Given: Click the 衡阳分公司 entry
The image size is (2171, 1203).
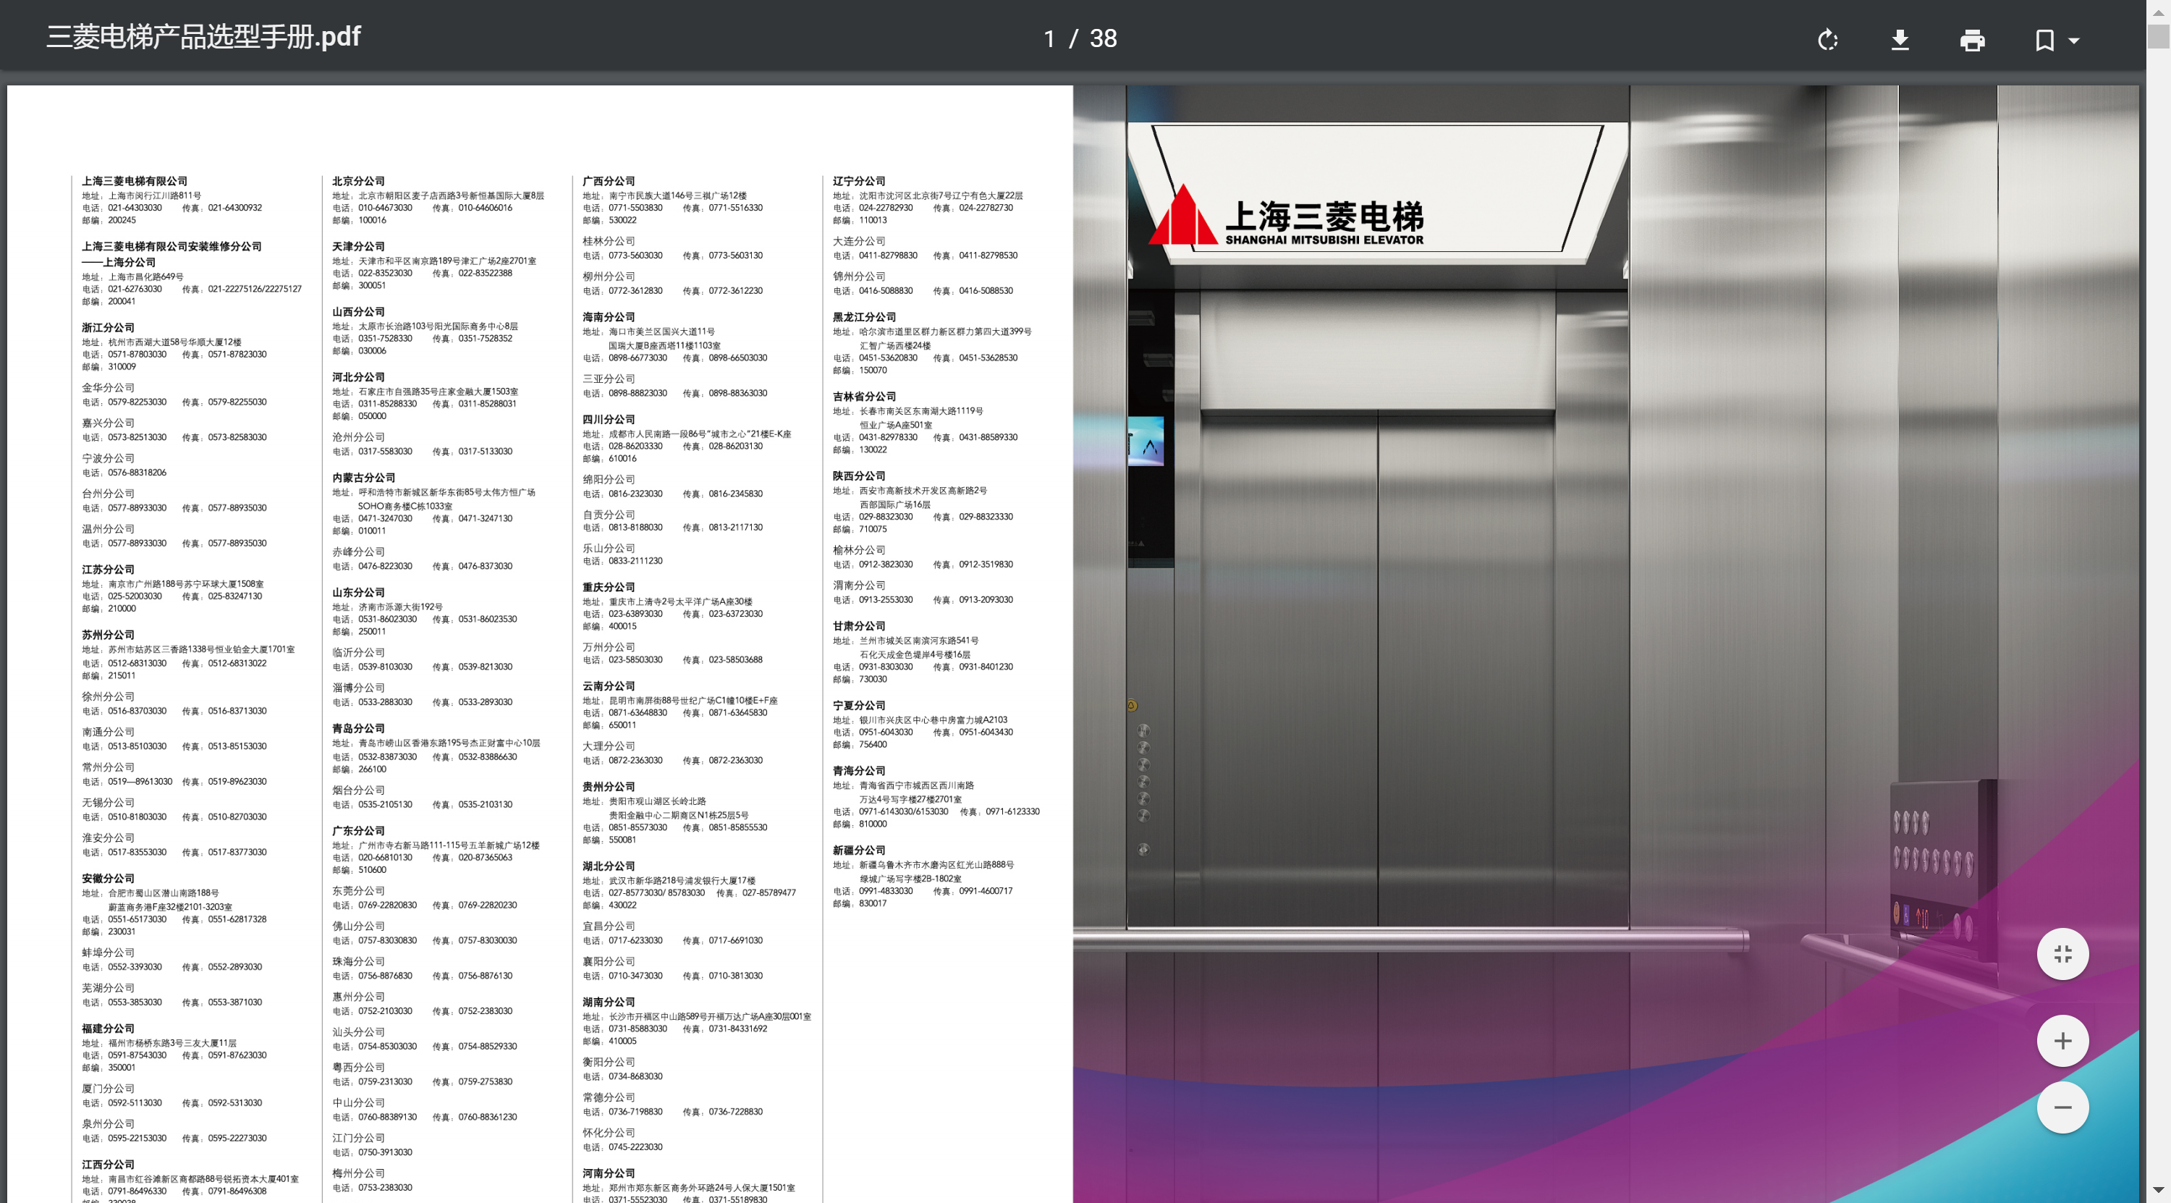Looking at the screenshot, I should (609, 1062).
